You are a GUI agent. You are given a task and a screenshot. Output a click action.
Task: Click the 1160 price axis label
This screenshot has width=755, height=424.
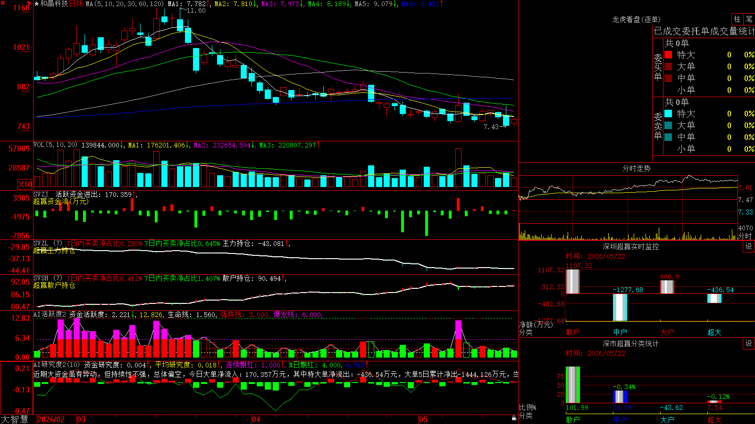click(x=22, y=8)
